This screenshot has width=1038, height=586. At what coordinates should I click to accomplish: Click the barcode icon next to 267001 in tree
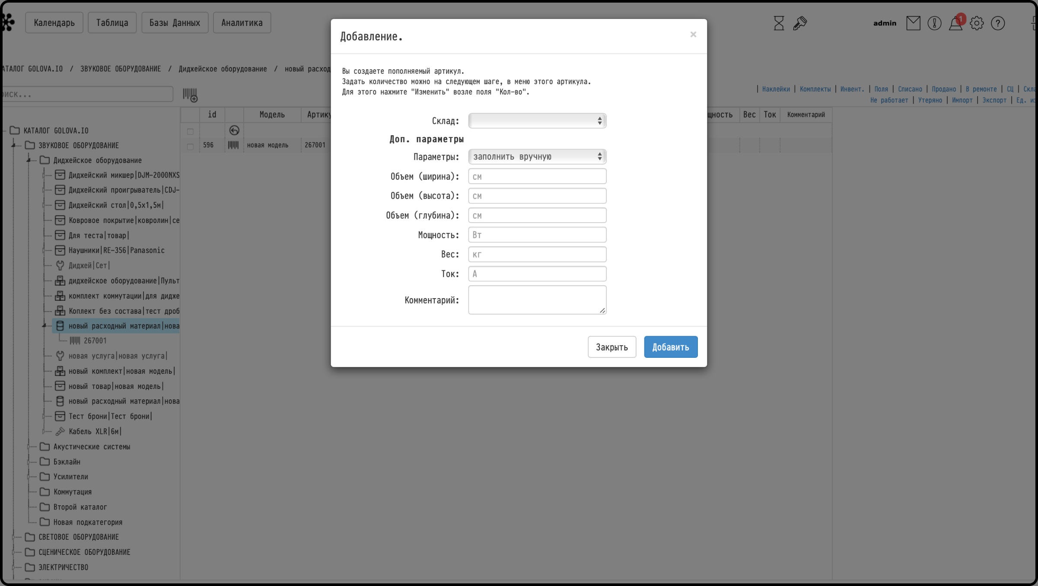75,341
